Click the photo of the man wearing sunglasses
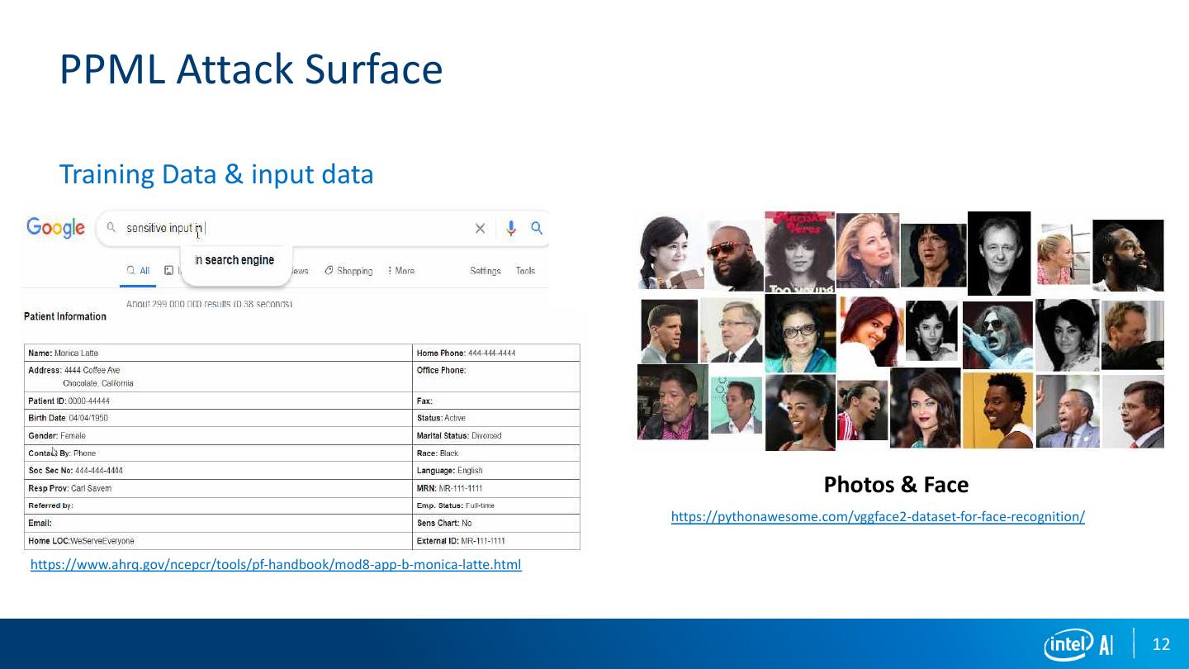The image size is (1189, 669). pyautogui.click(x=735, y=255)
